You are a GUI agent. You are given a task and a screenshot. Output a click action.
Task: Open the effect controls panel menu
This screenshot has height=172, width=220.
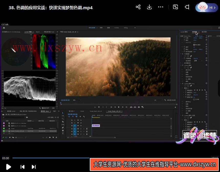tap(199, 32)
